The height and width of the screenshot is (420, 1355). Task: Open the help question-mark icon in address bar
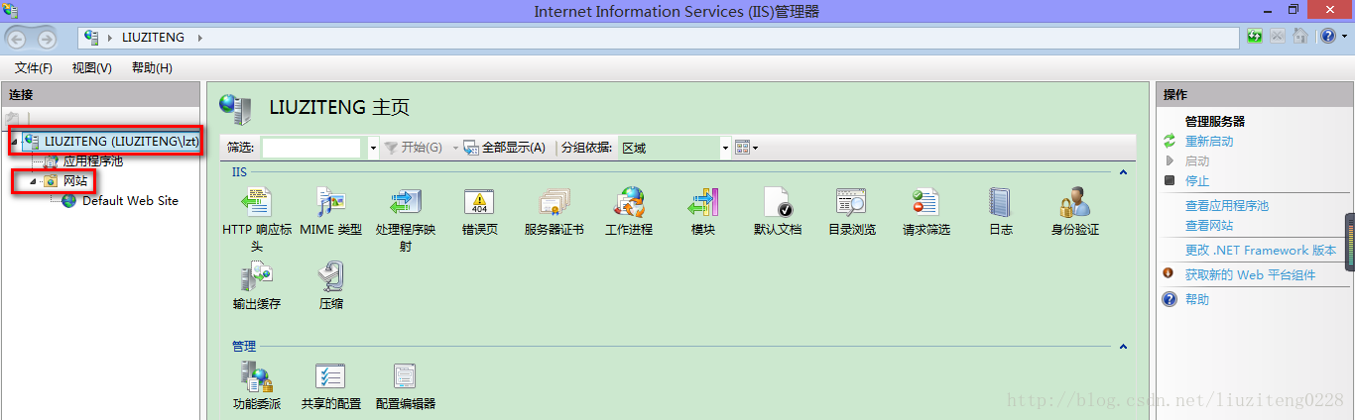1327,37
